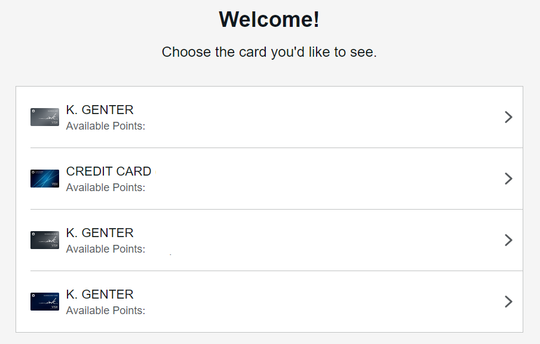
Task: Click the bank logo on the third card thumbnail
Action: pos(34,234)
